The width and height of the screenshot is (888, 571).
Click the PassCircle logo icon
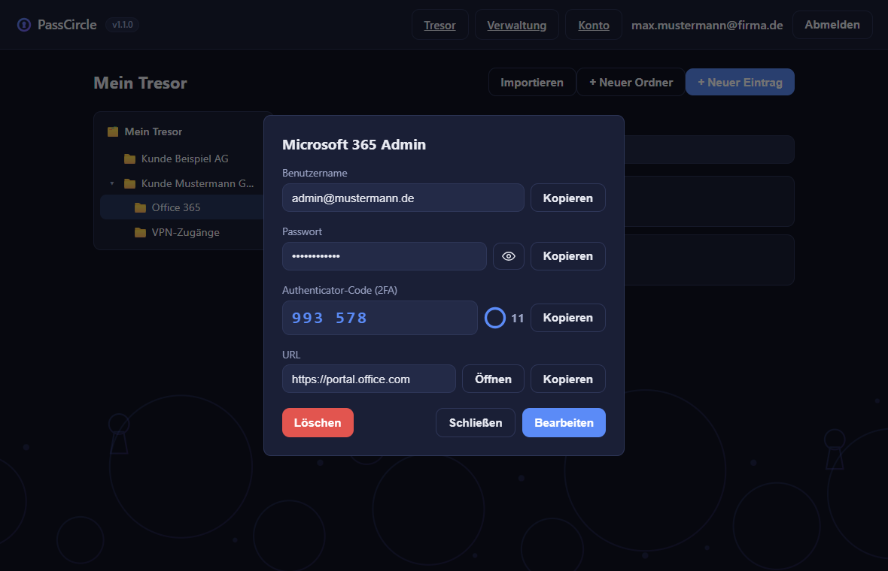(24, 25)
